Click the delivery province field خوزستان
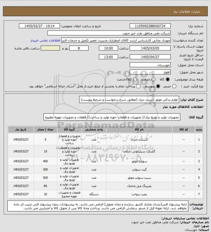This screenshot has height=232, width=211. click(x=150, y=65)
